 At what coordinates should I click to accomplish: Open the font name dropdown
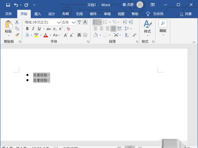click(x=59, y=23)
